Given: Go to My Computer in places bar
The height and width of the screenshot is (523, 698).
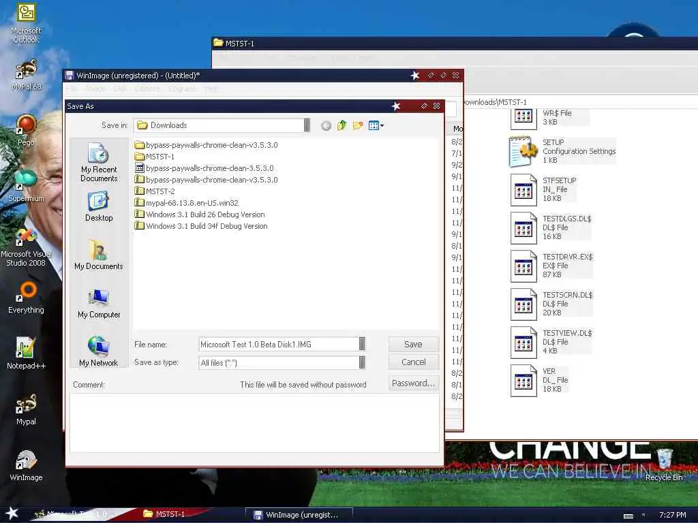Looking at the screenshot, I should pos(99,303).
